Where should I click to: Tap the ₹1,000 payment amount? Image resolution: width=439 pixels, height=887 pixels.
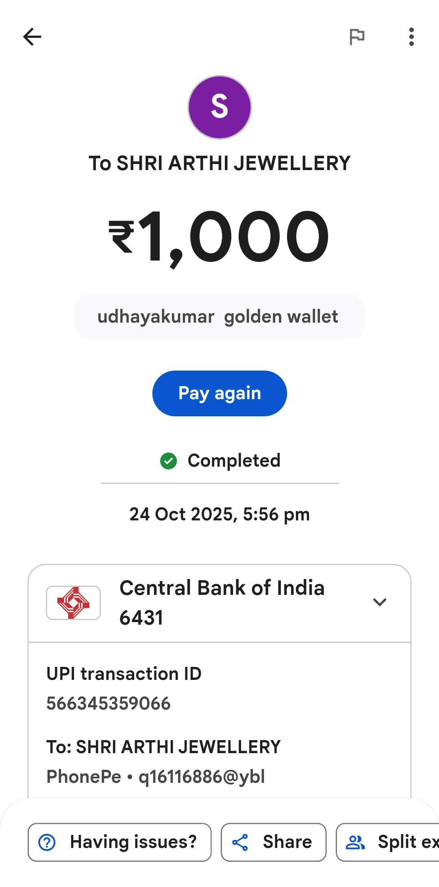point(219,237)
